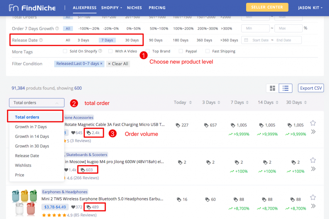Screen dimensions: 329x219
Task: Click Order 7 Days Growth Max field
Action: click(288, 28)
